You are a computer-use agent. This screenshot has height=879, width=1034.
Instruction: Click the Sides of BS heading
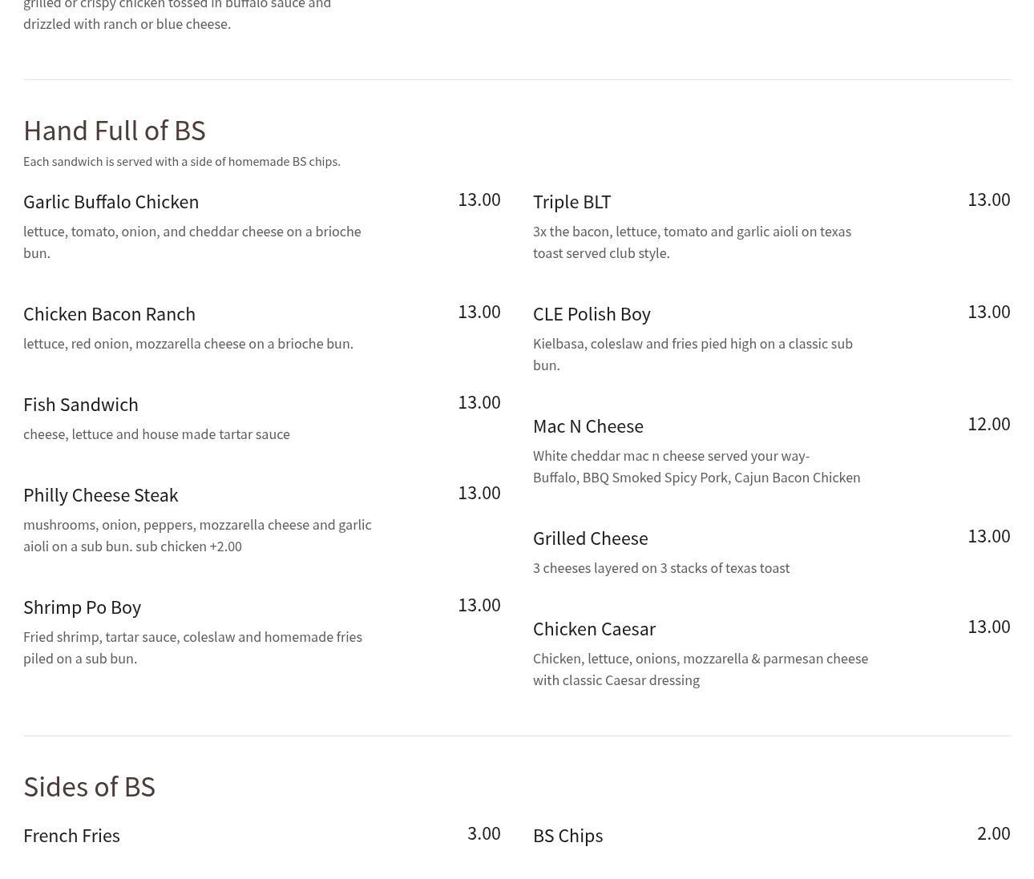(89, 787)
